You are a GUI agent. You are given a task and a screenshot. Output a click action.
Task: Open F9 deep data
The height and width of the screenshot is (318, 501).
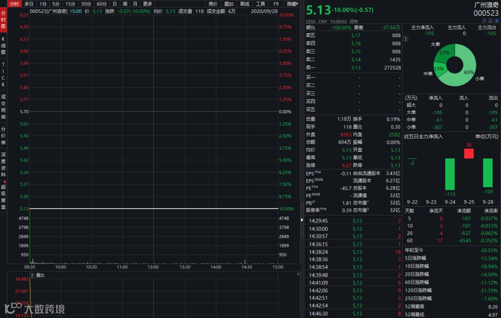pyautogui.click(x=276, y=4)
